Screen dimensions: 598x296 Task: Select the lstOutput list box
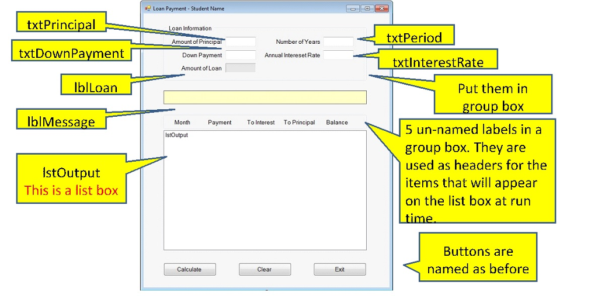coord(265,190)
